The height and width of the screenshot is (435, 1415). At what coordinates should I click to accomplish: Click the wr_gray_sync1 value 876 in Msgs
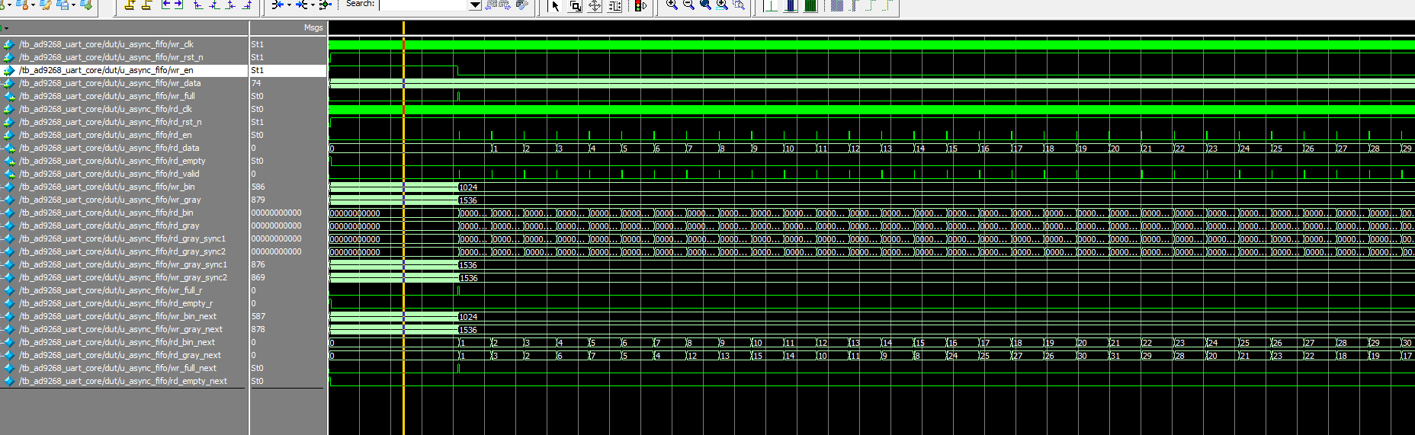tap(258, 264)
